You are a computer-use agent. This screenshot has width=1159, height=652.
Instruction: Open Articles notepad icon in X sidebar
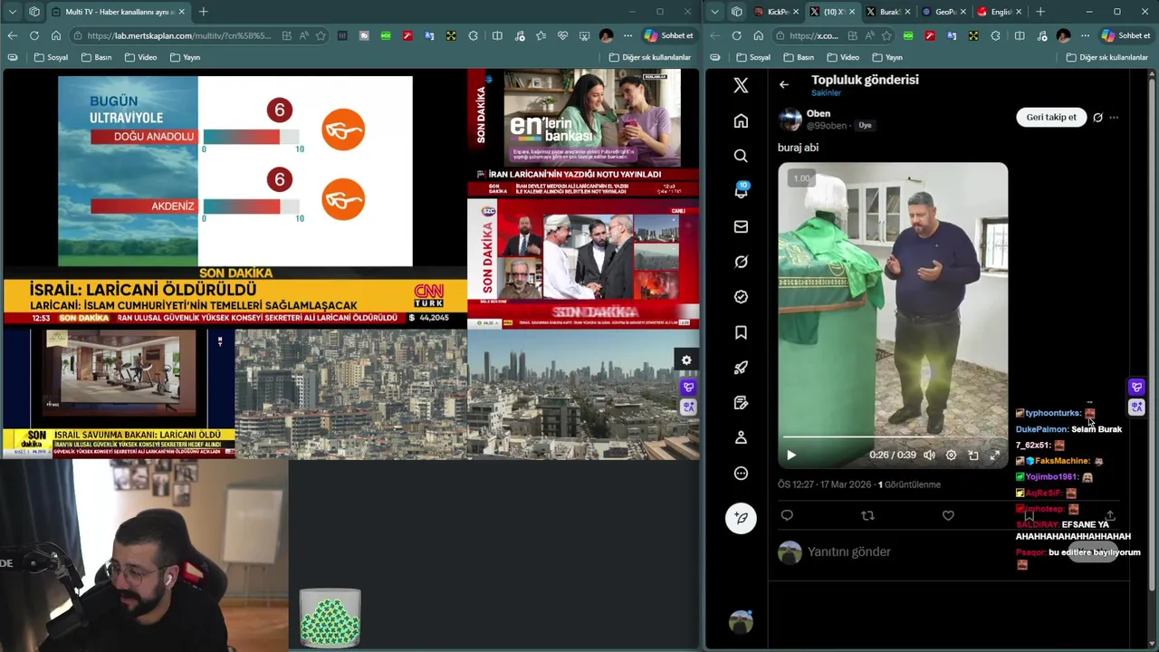741,402
